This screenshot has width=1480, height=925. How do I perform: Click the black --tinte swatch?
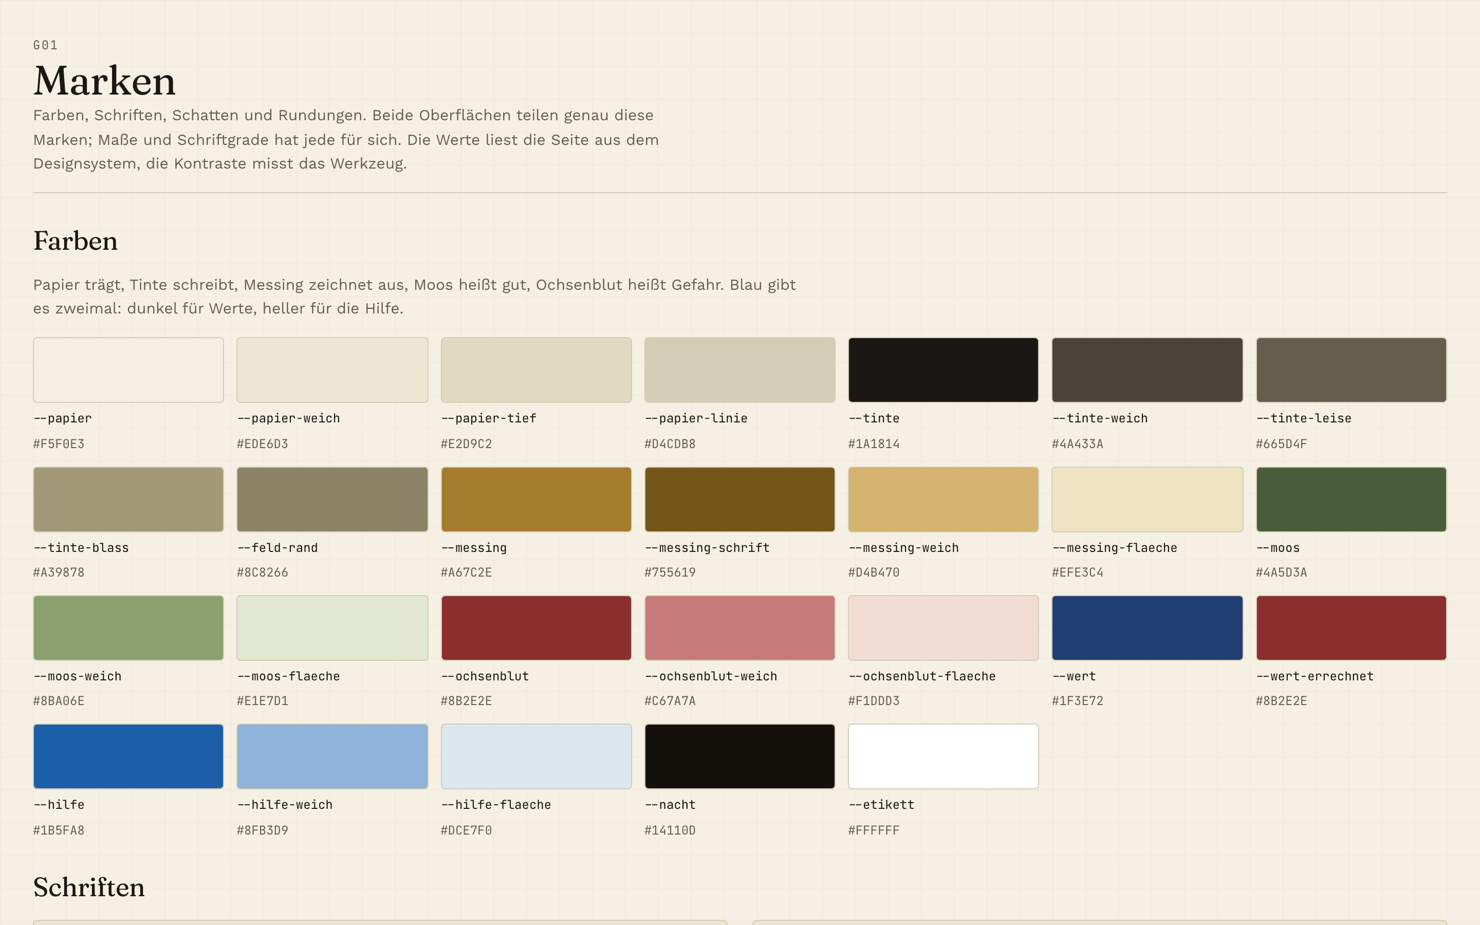[943, 370]
